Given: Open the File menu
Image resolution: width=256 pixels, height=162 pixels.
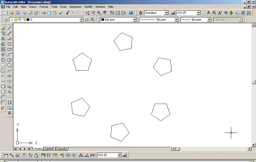Looking at the screenshot, I should point(8,7).
